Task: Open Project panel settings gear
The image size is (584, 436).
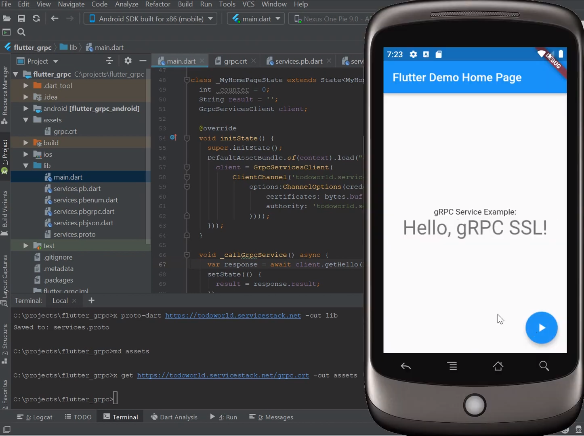Action: click(128, 61)
